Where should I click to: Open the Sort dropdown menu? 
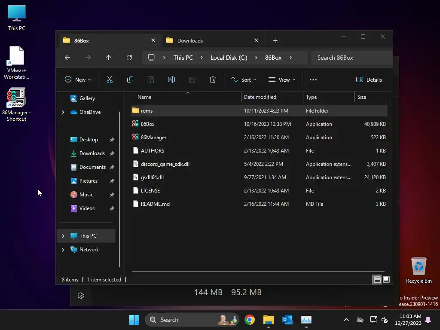pyautogui.click(x=244, y=79)
